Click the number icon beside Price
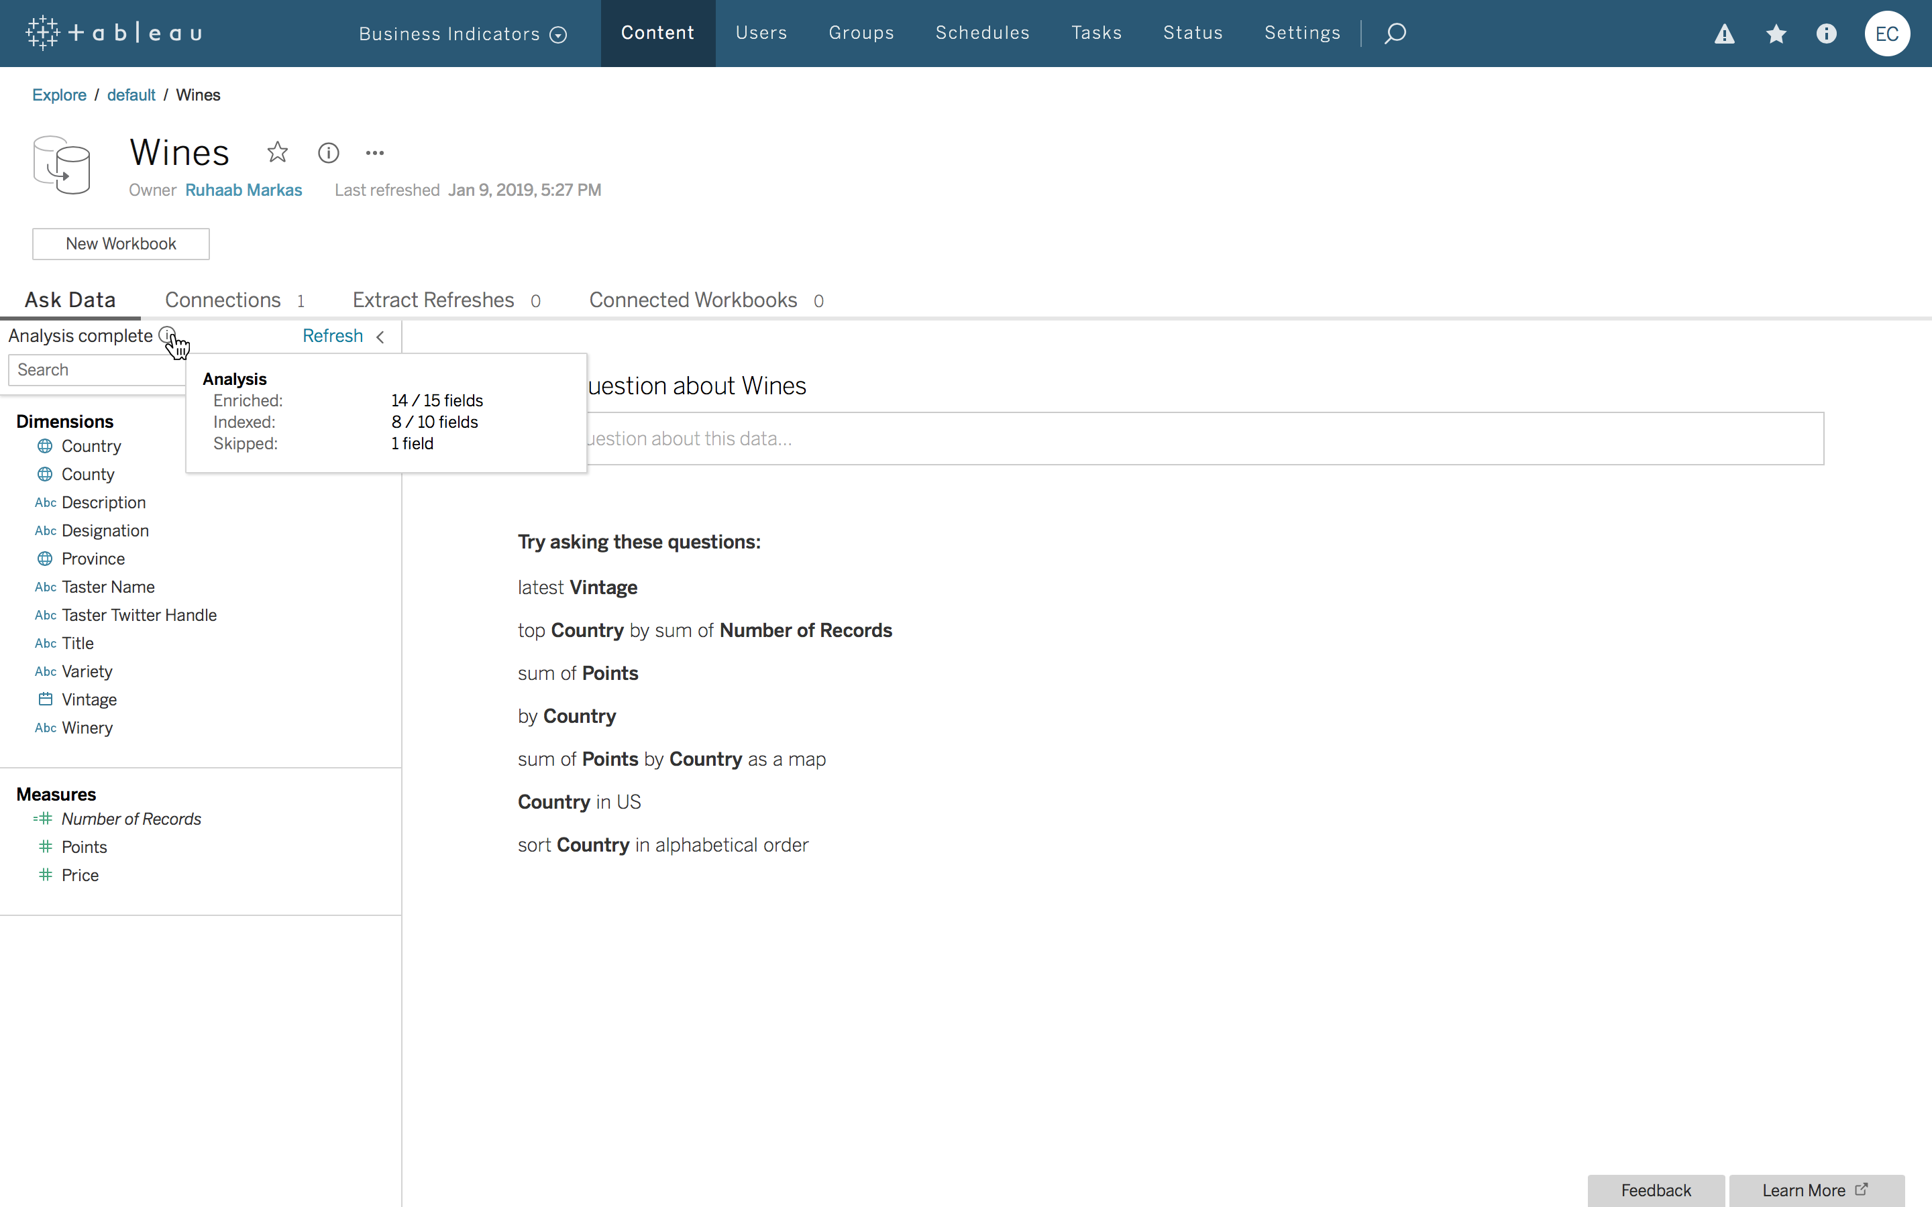 tap(46, 875)
